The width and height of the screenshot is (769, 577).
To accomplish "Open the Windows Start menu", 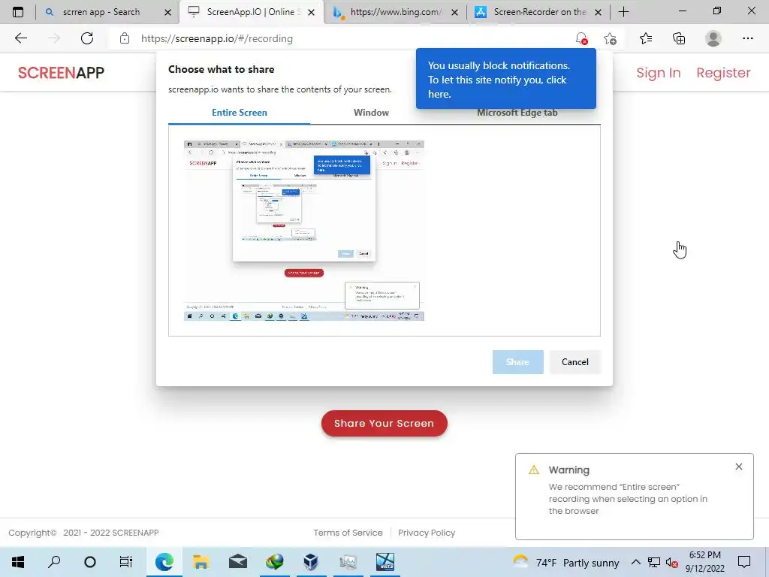I will [18, 562].
